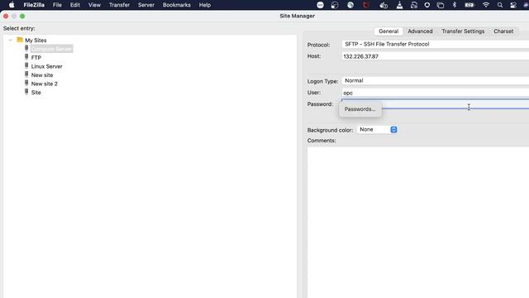Click the Bluetooth icon in menu bar
Image resolution: width=529 pixels, height=298 pixels.
click(x=455, y=5)
